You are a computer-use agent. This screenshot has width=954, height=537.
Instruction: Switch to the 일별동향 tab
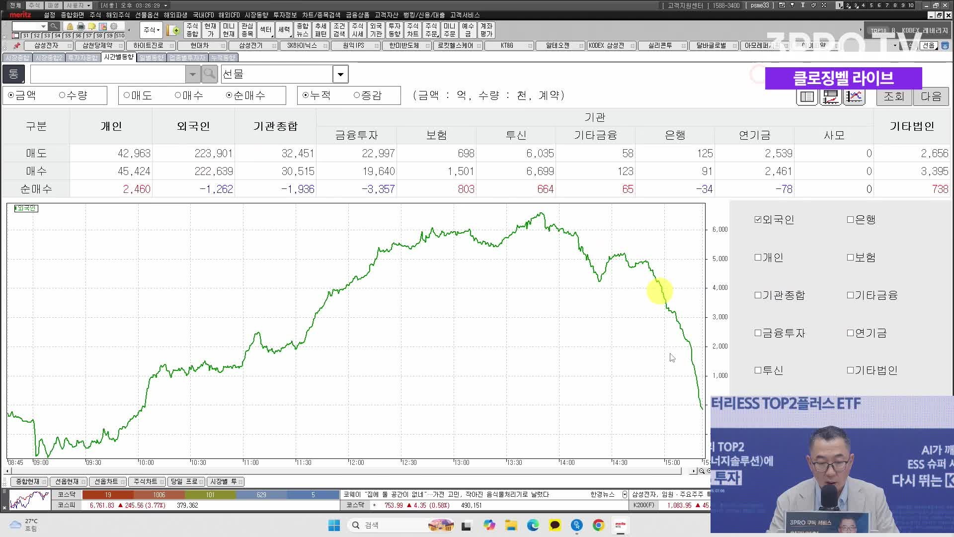(x=152, y=58)
